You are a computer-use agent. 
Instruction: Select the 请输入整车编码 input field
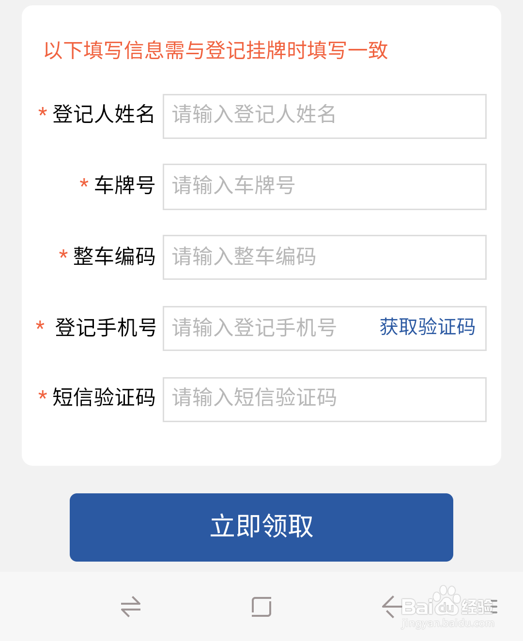coord(324,257)
